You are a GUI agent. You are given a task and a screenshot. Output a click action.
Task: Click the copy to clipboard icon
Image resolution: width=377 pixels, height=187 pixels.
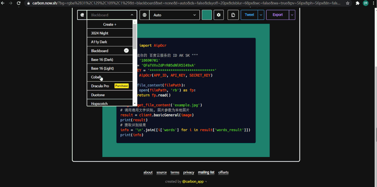click(233, 15)
